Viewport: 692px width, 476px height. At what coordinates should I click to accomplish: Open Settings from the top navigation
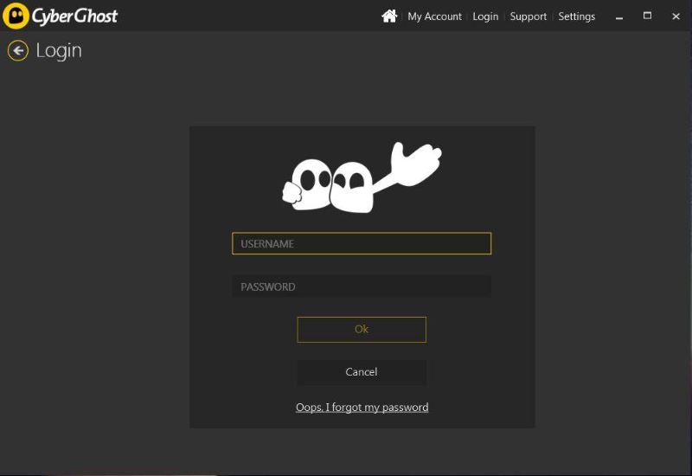pos(576,16)
